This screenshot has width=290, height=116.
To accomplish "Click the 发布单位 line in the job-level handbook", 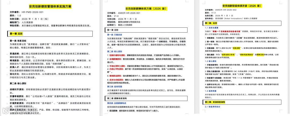I will tap(231, 19).
